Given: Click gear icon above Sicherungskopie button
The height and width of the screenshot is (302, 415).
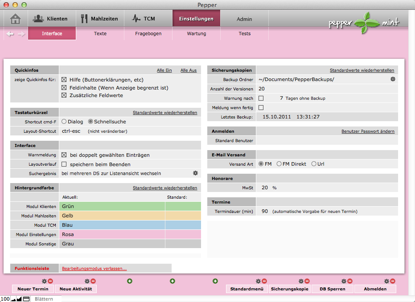Looking at the screenshot, I should click(301, 282).
